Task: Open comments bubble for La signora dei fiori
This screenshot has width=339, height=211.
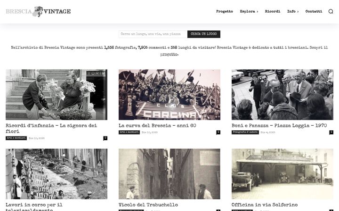Action: click(x=105, y=138)
